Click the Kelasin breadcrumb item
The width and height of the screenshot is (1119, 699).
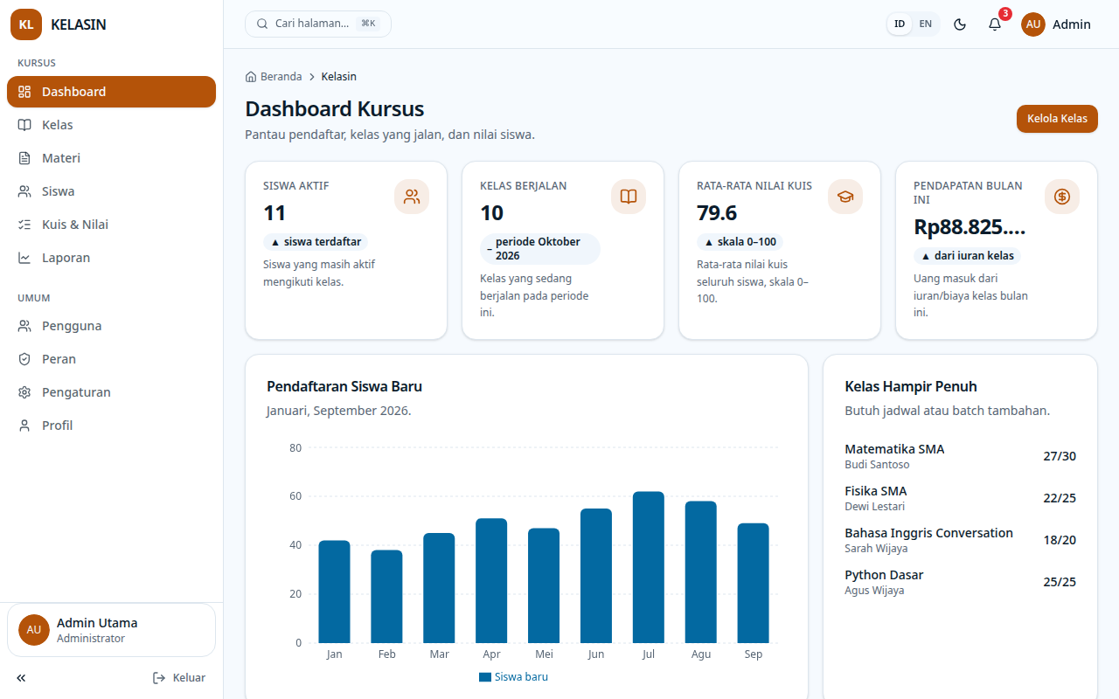click(x=338, y=77)
